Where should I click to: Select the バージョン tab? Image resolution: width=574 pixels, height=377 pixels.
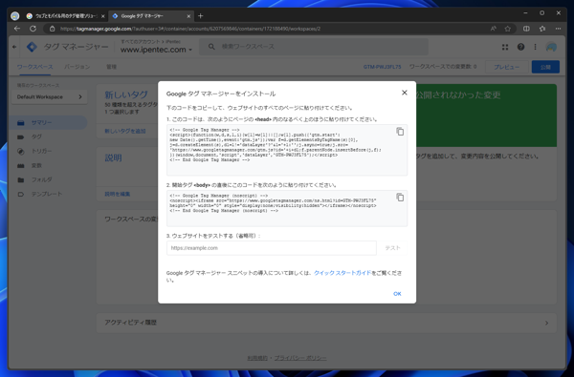coord(77,67)
